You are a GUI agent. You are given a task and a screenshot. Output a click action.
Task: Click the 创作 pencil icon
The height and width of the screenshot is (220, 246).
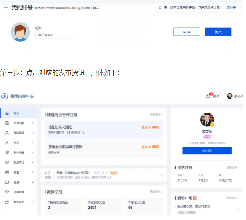pos(7,143)
